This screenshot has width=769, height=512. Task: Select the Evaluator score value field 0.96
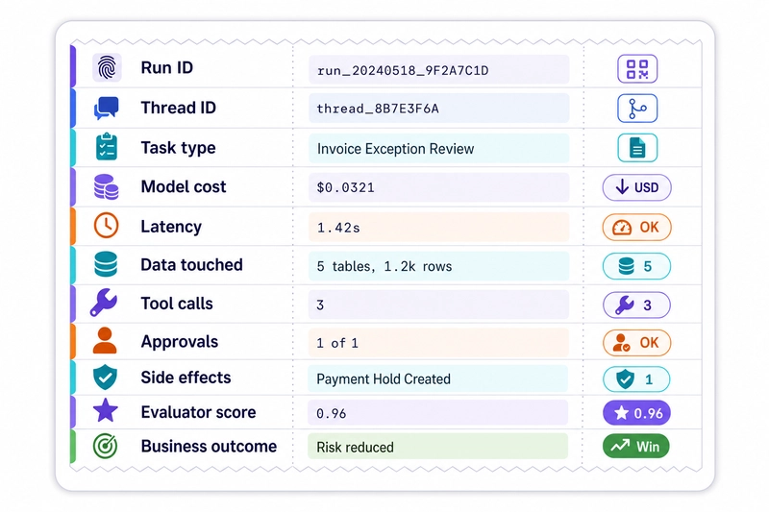[x=438, y=412]
